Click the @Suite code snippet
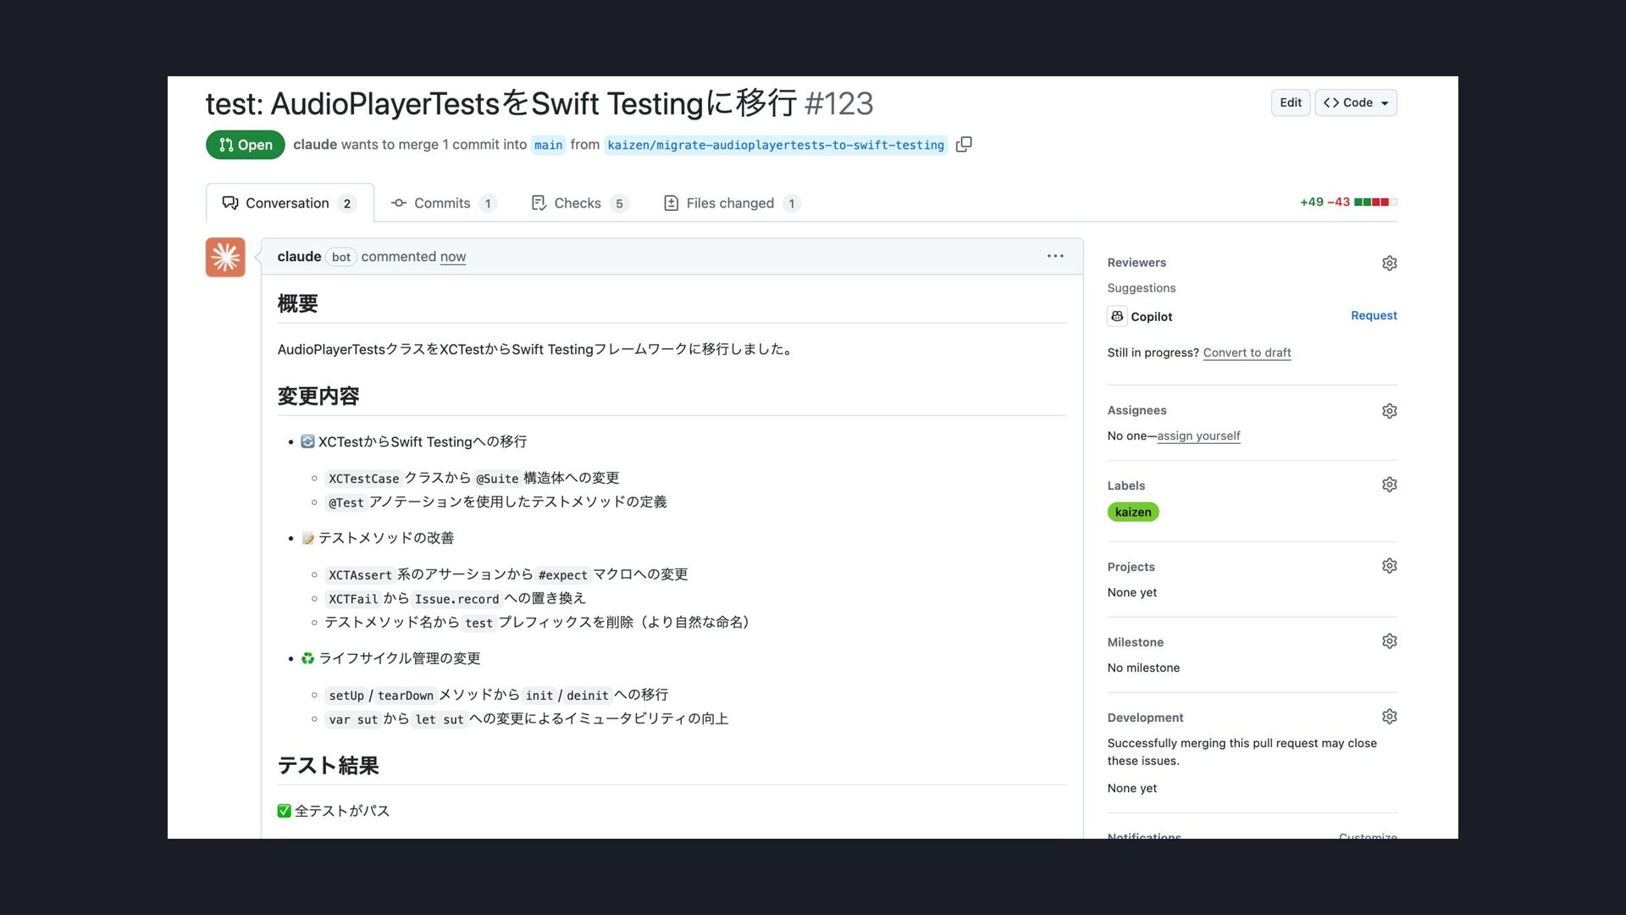 pos(497,479)
